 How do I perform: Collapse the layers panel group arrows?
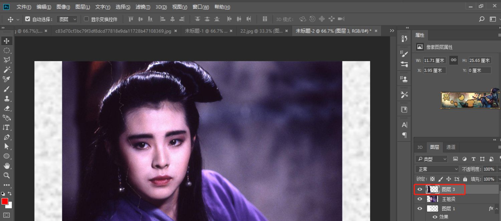pos(495,139)
